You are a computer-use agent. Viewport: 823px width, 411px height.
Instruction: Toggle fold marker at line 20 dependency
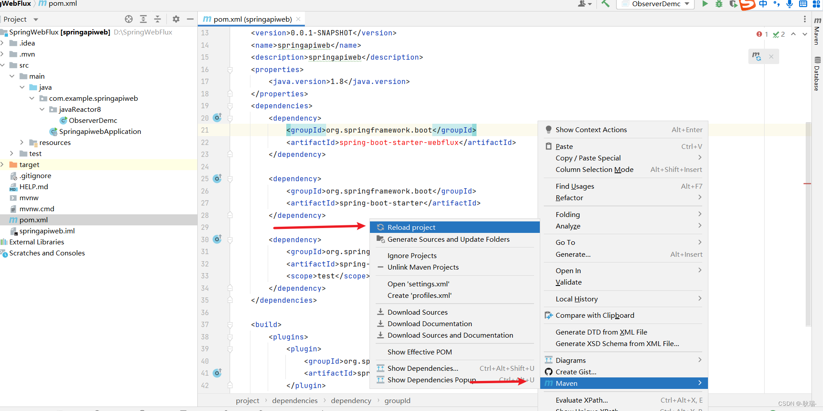coord(230,118)
